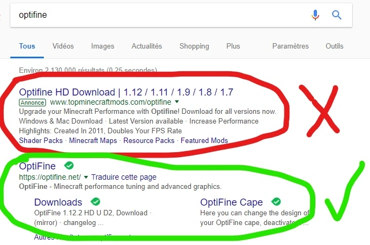The image size is (370, 245).
Task: Switch to the Images tab
Action: coord(103,46)
